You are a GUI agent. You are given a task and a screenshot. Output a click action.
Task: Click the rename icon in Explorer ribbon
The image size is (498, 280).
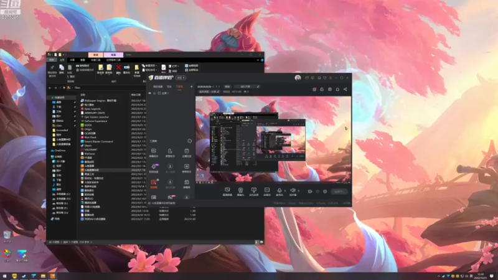pos(127,67)
